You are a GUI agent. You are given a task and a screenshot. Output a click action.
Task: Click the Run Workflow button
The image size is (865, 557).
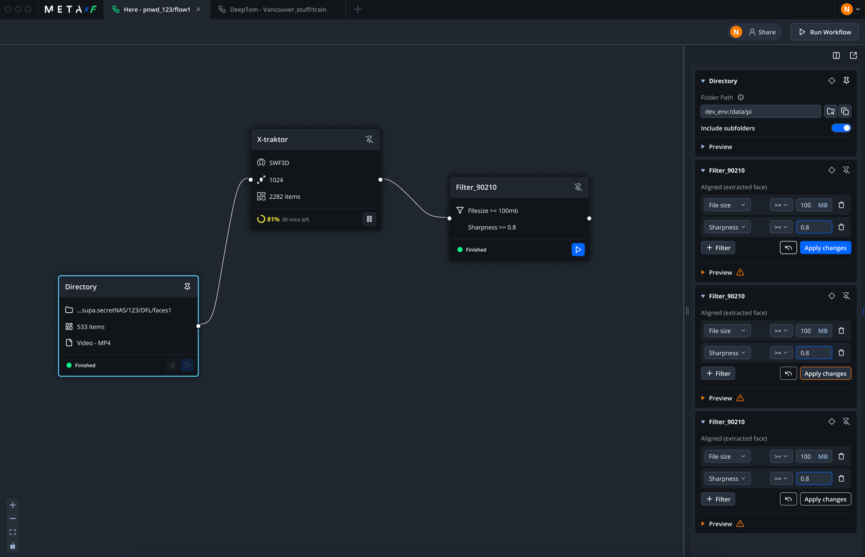coord(824,32)
